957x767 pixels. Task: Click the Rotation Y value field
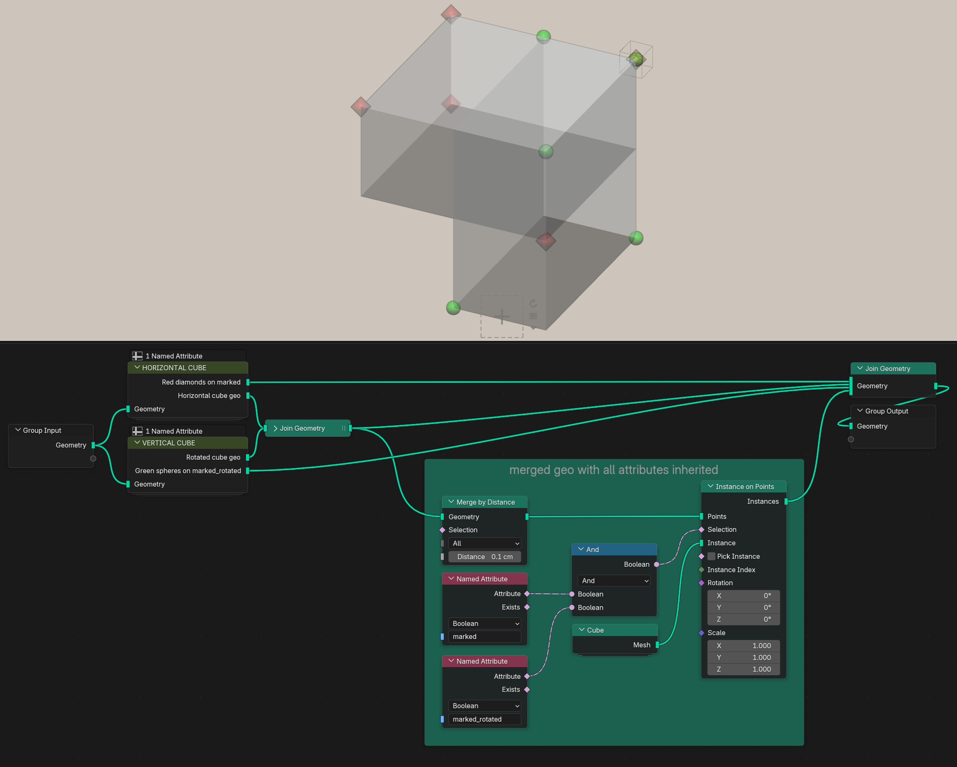743,607
